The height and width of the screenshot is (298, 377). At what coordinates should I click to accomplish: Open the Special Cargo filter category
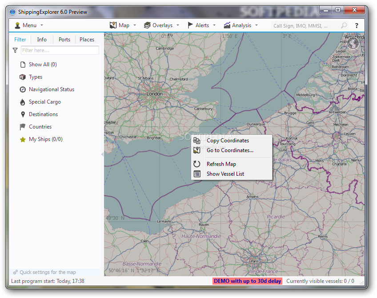tap(45, 102)
